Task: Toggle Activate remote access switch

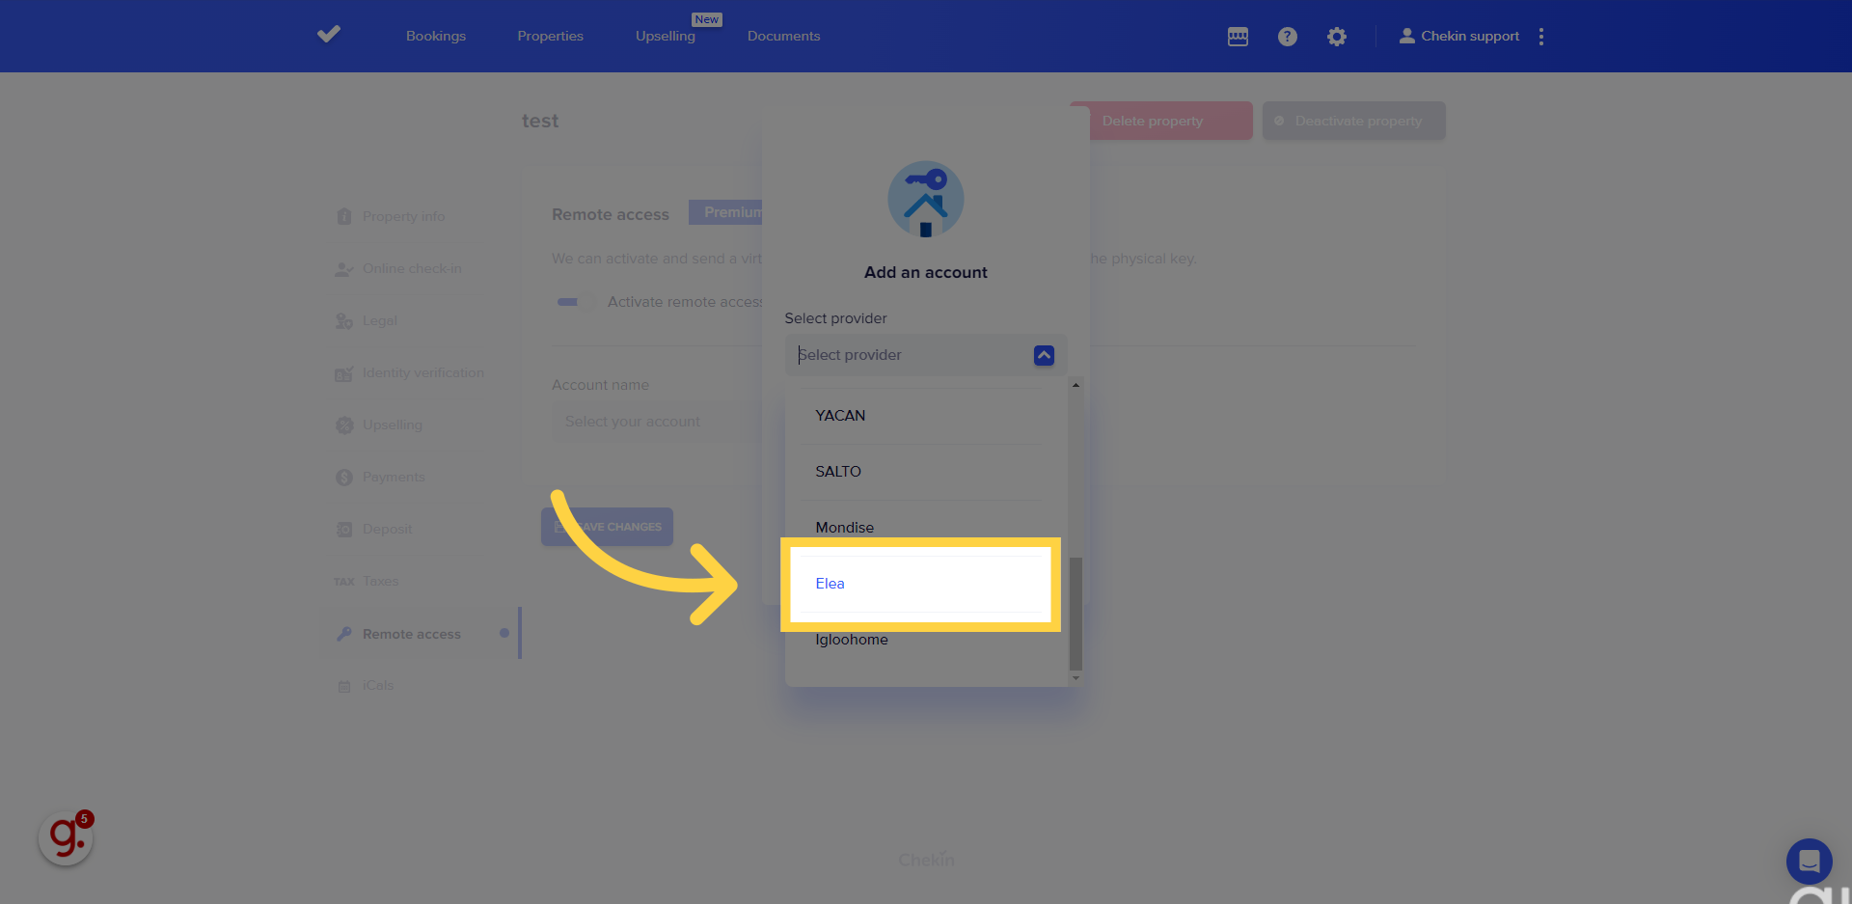Action: tap(575, 302)
